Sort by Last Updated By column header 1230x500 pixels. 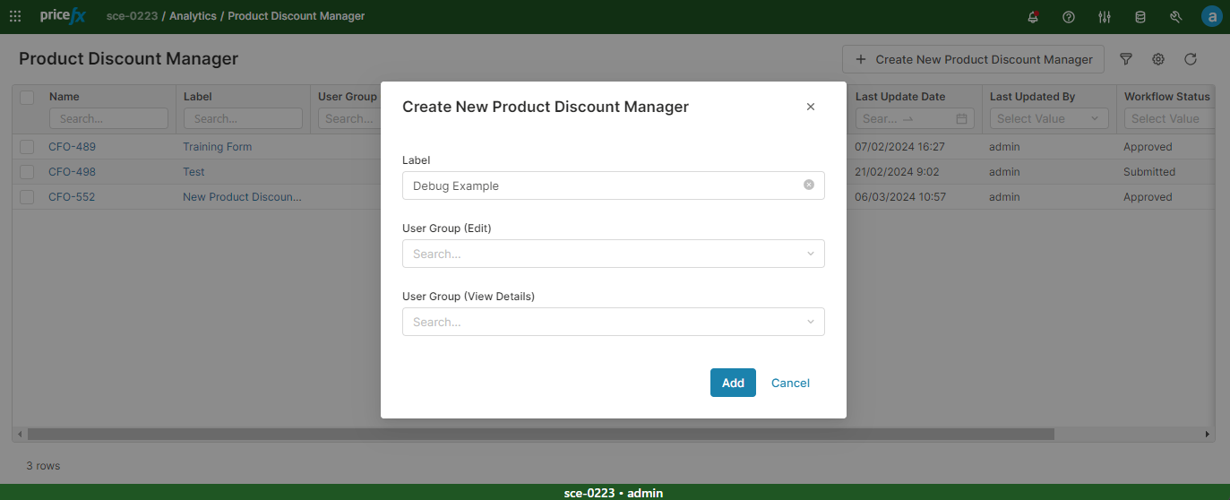tap(1032, 97)
